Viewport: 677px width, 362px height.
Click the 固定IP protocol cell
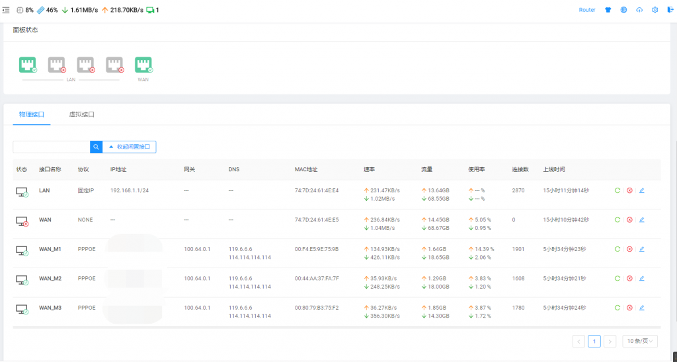(86, 190)
